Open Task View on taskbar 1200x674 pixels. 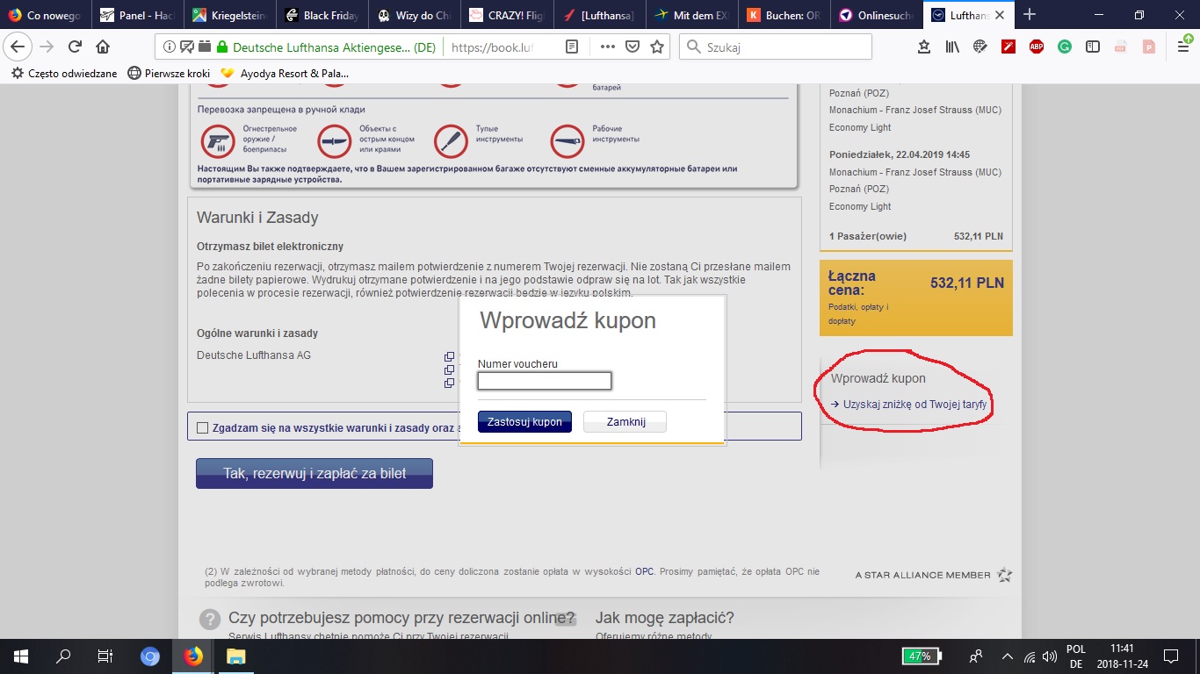pyautogui.click(x=105, y=656)
